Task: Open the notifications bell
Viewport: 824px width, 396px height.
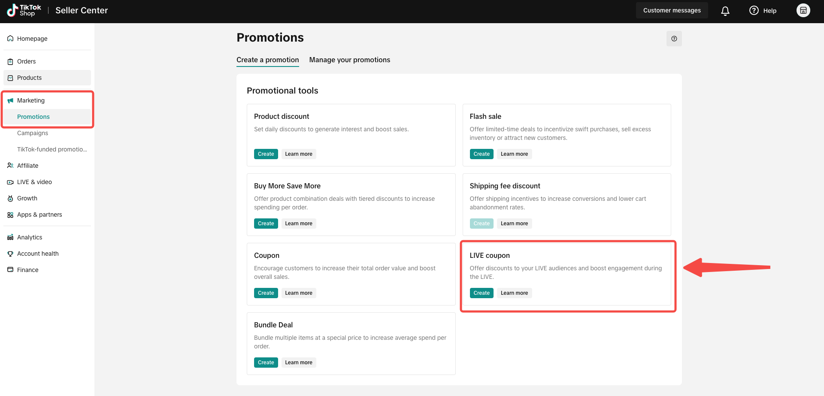Action: [x=725, y=11]
